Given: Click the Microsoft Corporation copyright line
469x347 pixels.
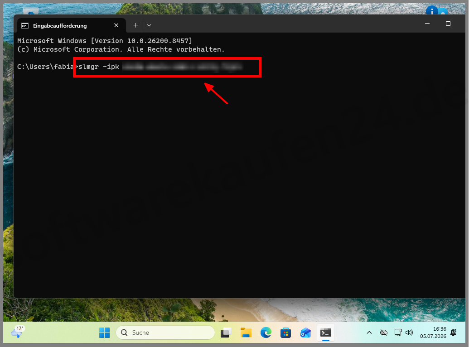Looking at the screenshot, I should 121,49.
